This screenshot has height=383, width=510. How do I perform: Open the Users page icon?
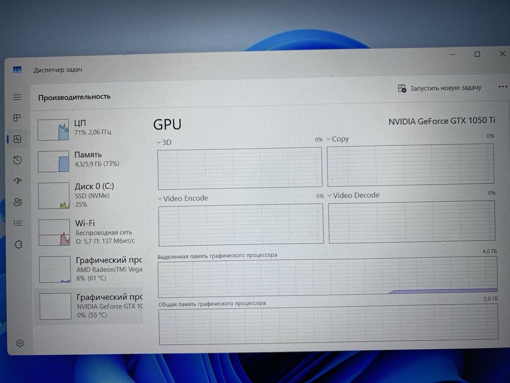(18, 202)
